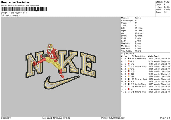Select the stitch count '5208' in row 1
This screenshot has height=120, width=171.
point(132,59)
